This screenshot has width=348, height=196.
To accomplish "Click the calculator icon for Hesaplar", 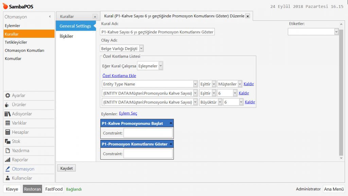I will (7, 132).
